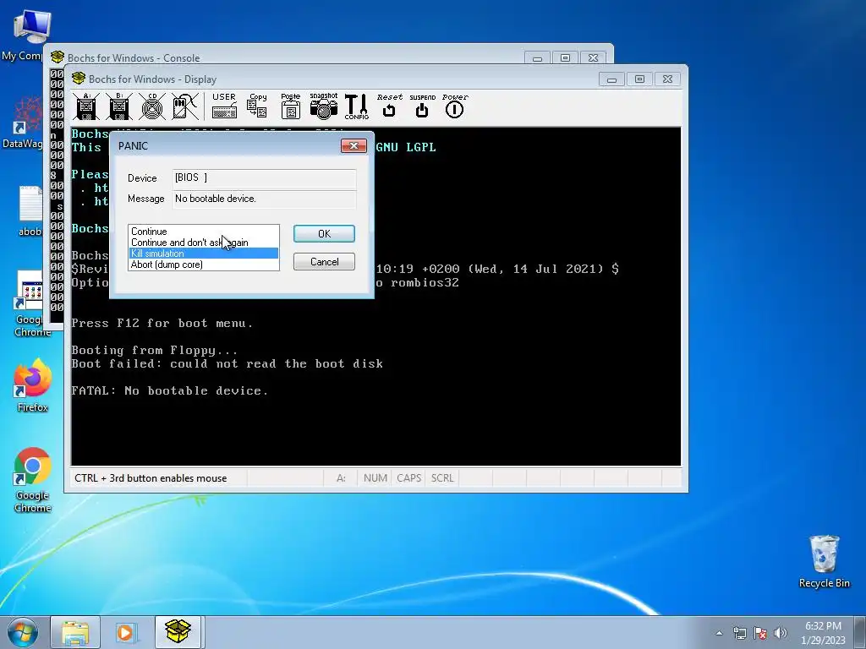Maximize the Bochs Console window
The height and width of the screenshot is (649, 866).
pyautogui.click(x=565, y=57)
